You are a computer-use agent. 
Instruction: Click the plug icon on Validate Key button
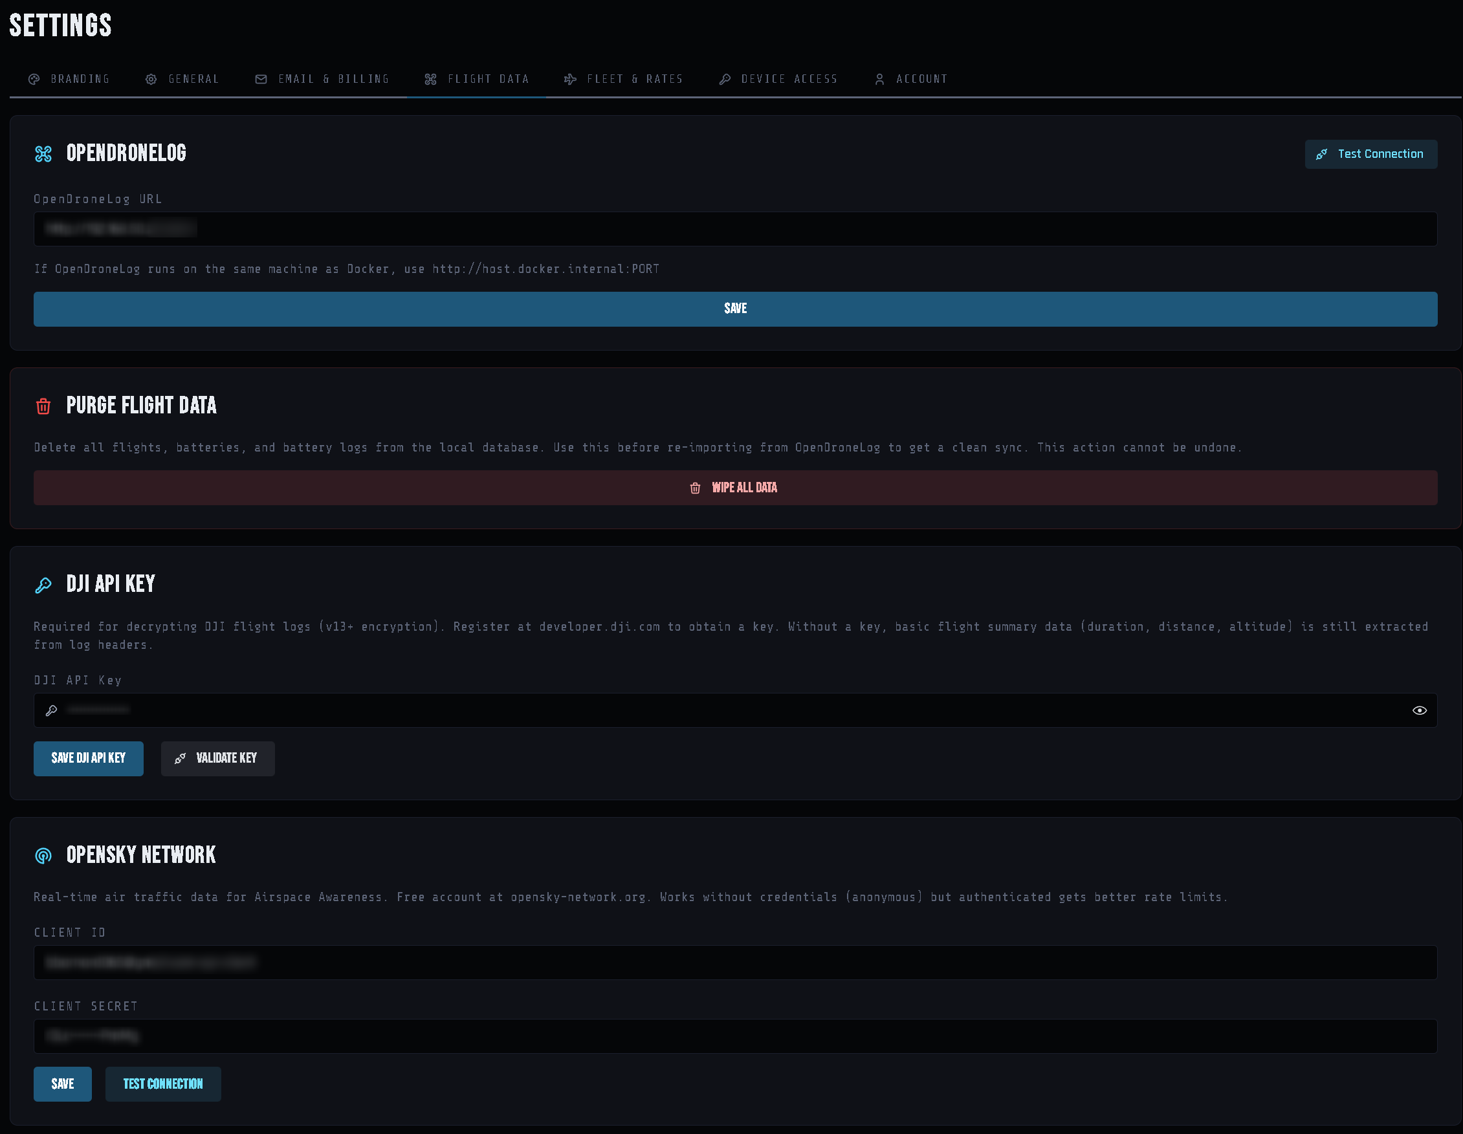[x=180, y=758]
